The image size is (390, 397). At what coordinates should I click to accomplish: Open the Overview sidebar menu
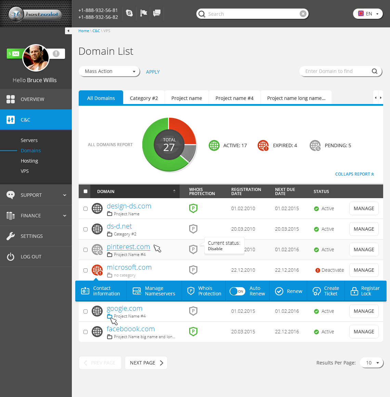(x=36, y=99)
